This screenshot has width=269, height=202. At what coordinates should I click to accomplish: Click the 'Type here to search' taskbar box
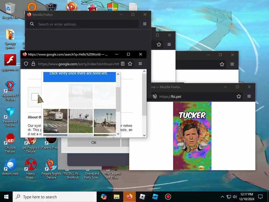[x=55, y=197]
